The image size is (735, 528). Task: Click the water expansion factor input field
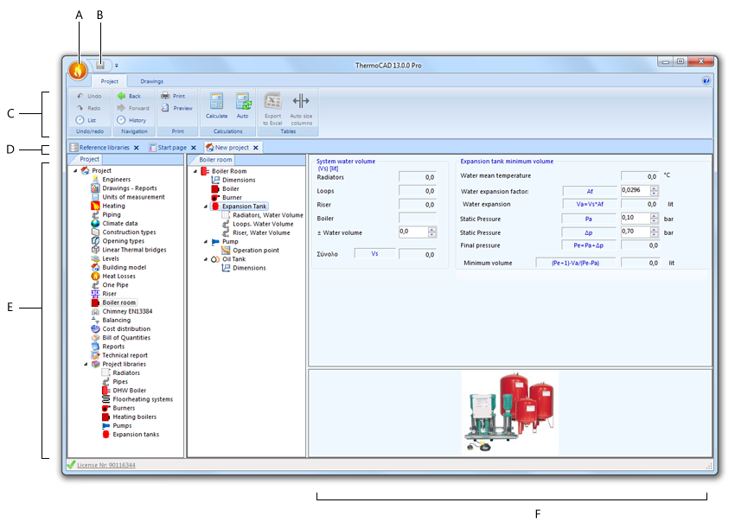635,189
